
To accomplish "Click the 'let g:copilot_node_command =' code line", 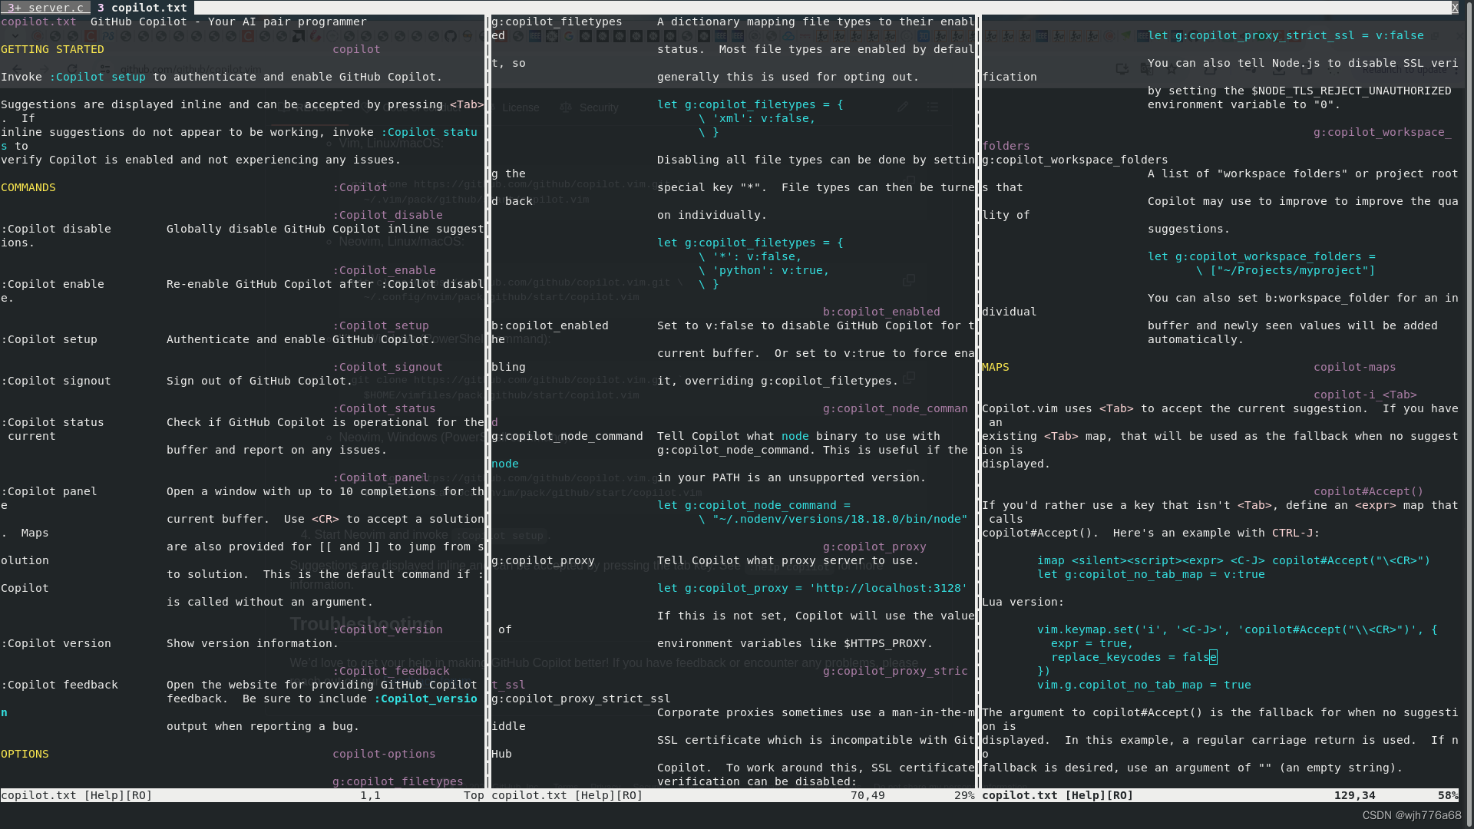I will [x=754, y=505].
